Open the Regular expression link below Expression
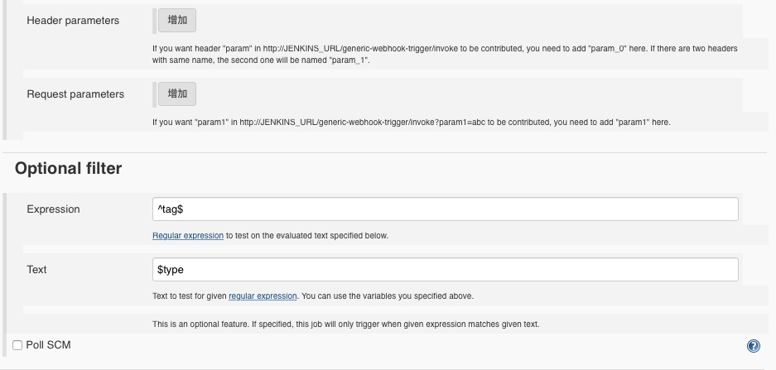Image resolution: width=776 pixels, height=370 pixels. [188, 236]
